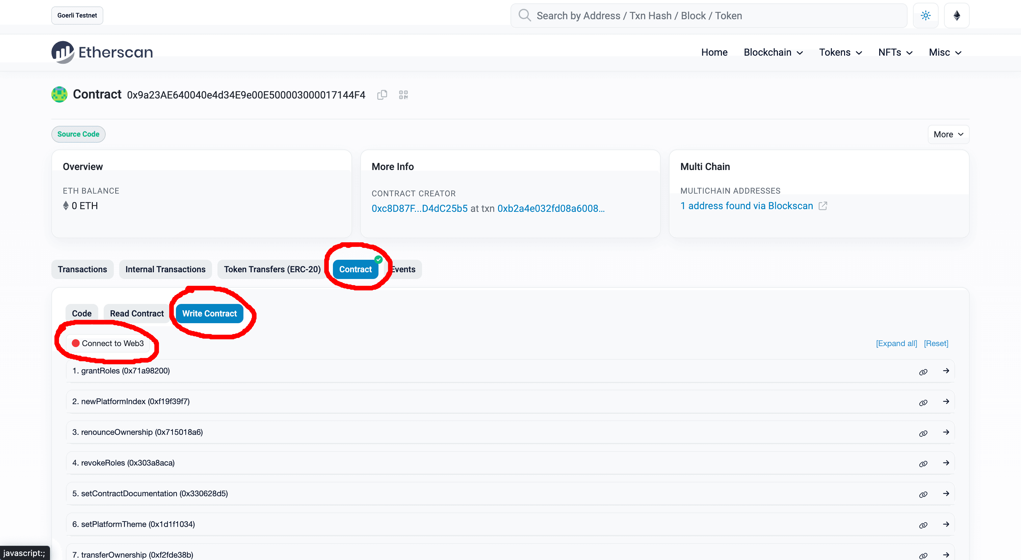This screenshot has height=560, width=1021.
Task: Click the search magnifier icon
Action: point(524,16)
